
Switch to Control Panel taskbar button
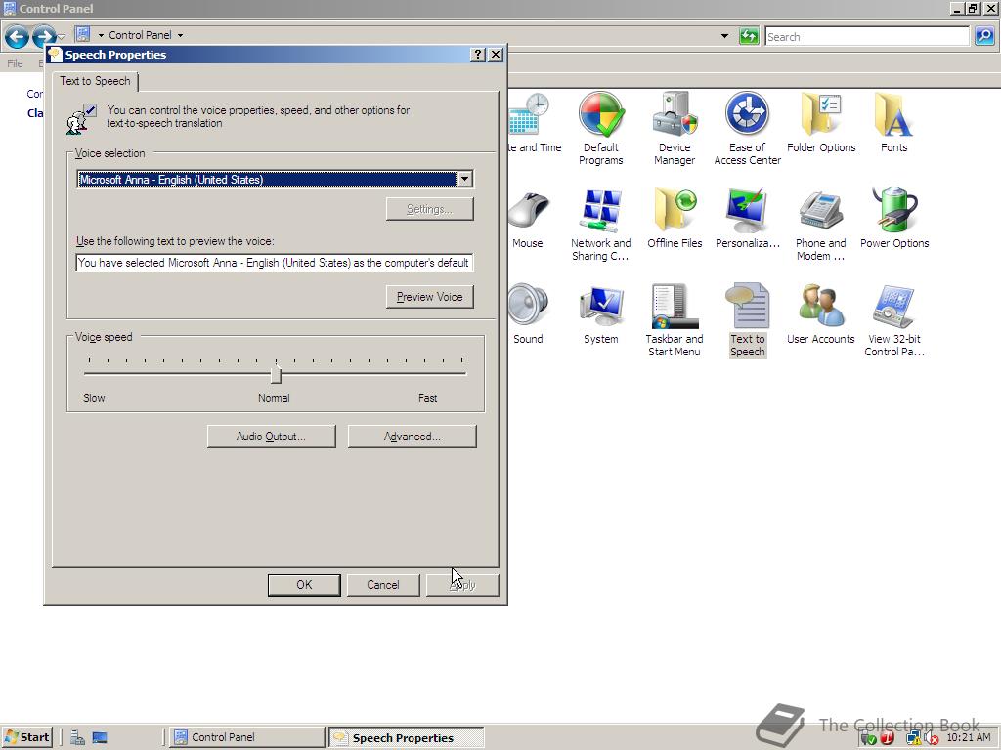point(248,737)
